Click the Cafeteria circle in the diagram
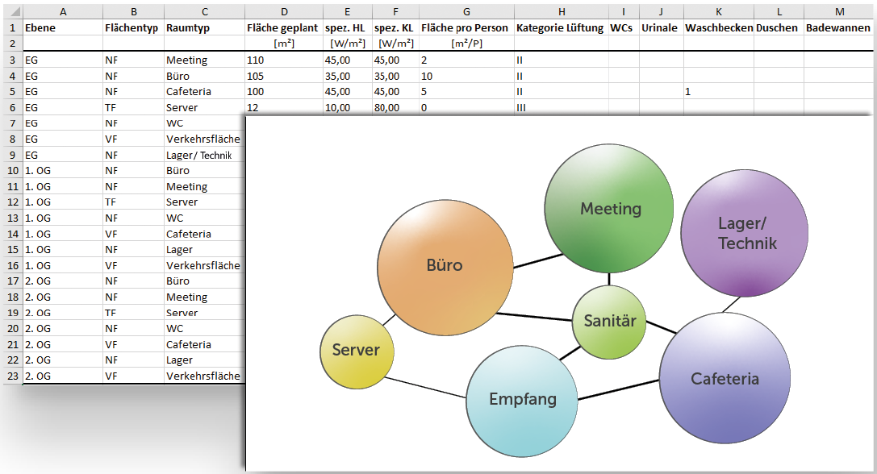Image resolution: width=877 pixels, height=474 pixels. point(724,379)
